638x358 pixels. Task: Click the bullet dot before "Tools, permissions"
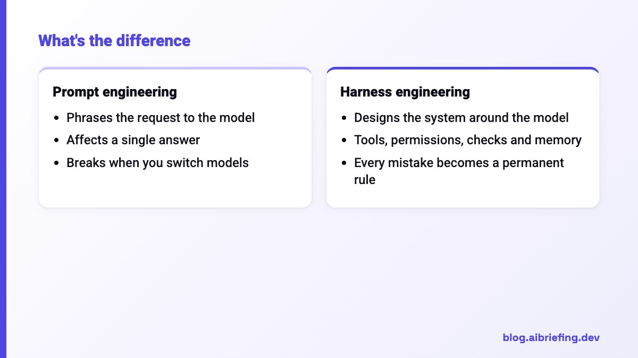(345, 141)
